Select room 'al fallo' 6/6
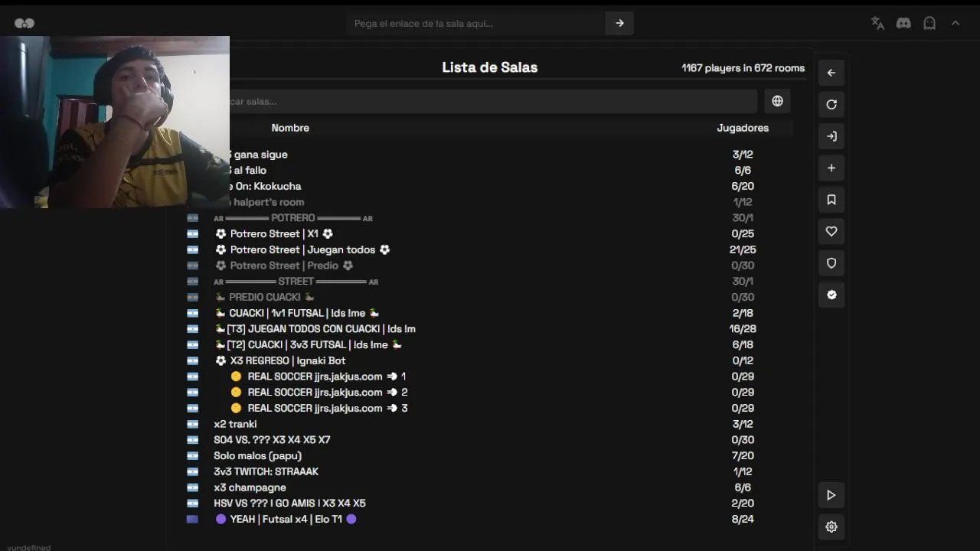980x551 pixels. point(490,171)
